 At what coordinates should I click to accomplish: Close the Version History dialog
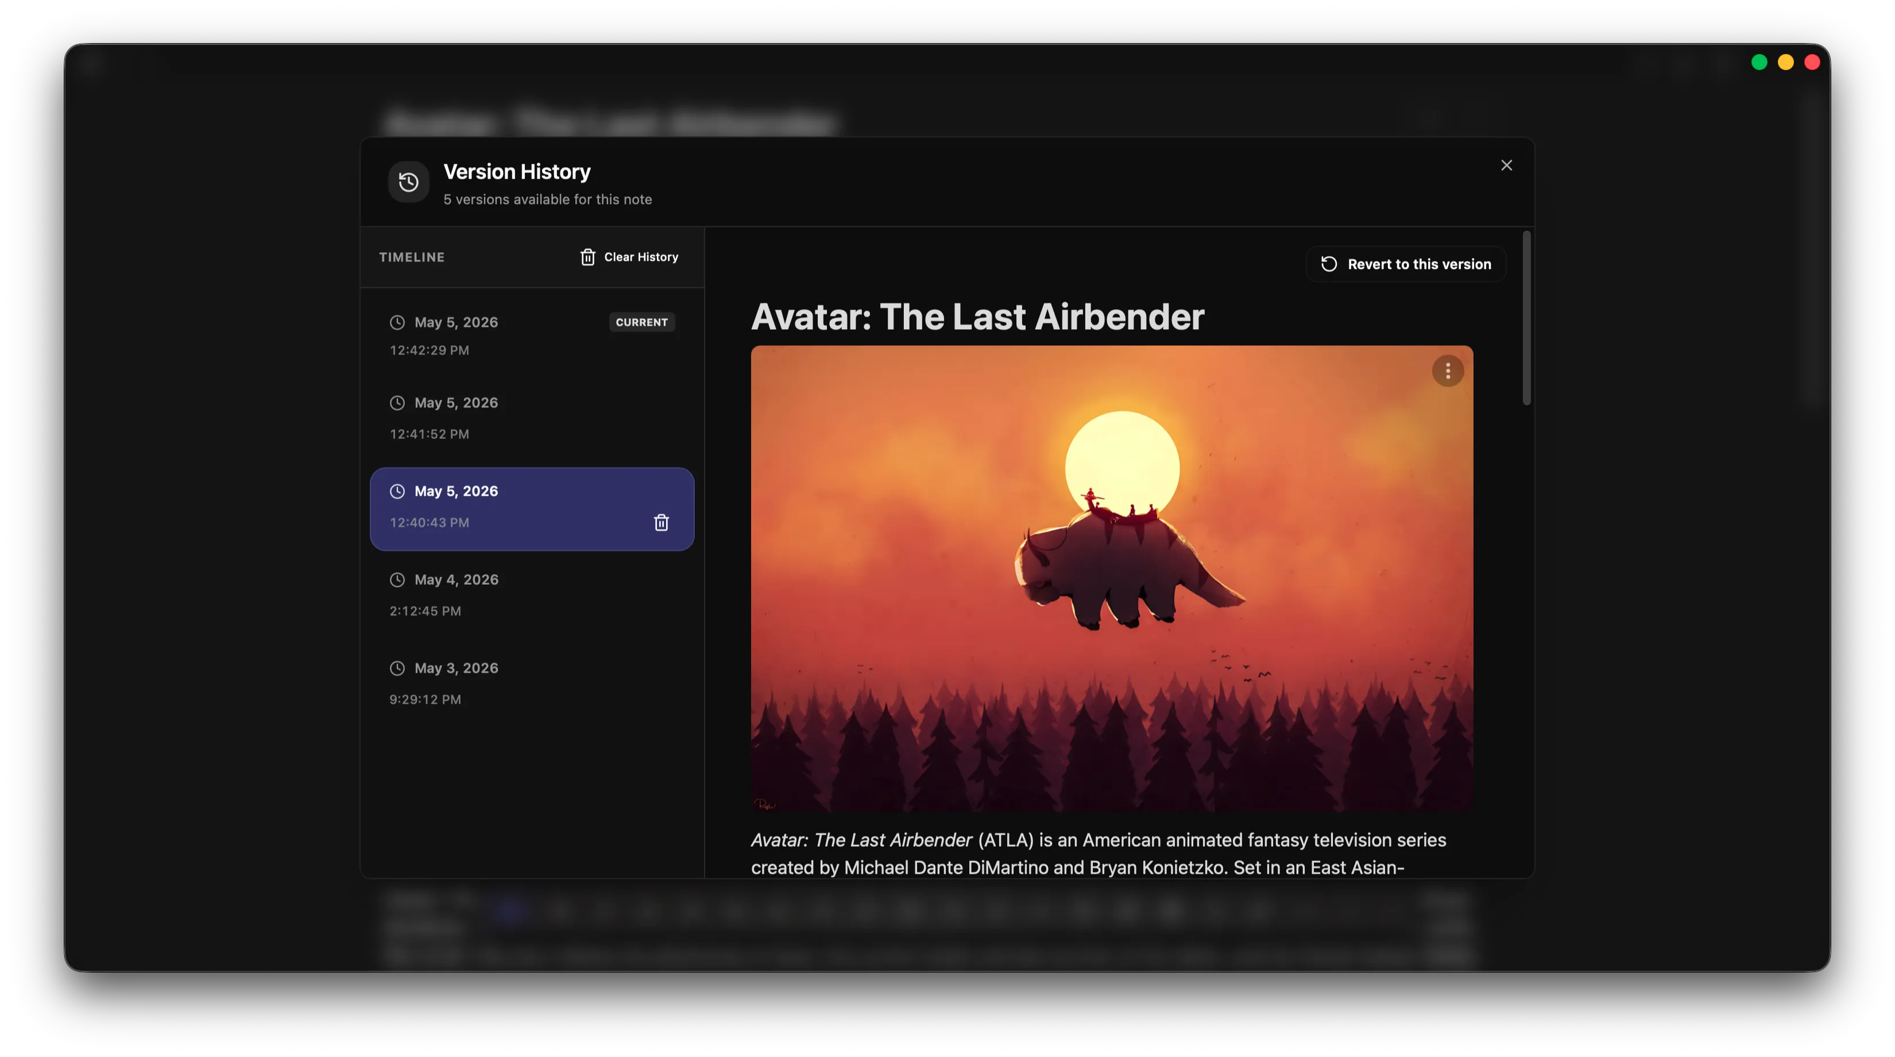point(1506,165)
